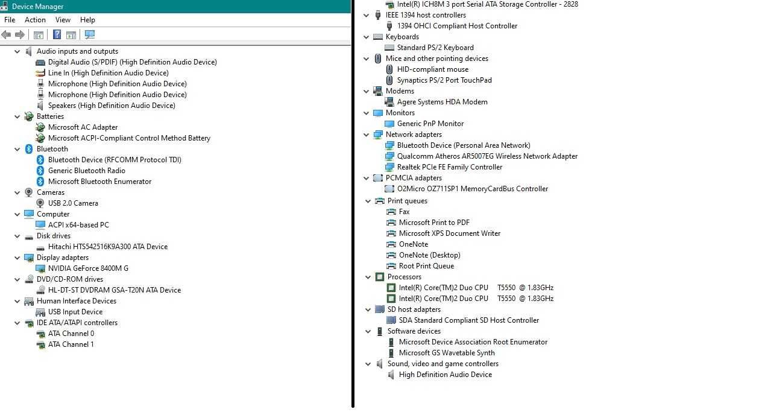Collapse the Monitors chevron
This screenshot has height=415, width=765.
click(366, 113)
